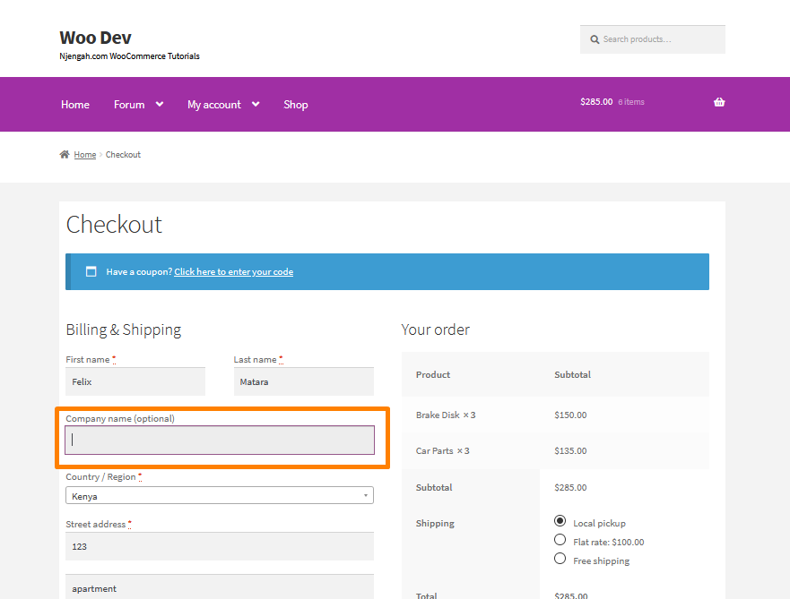
Task: Click the apartment address field
Action: (220, 588)
